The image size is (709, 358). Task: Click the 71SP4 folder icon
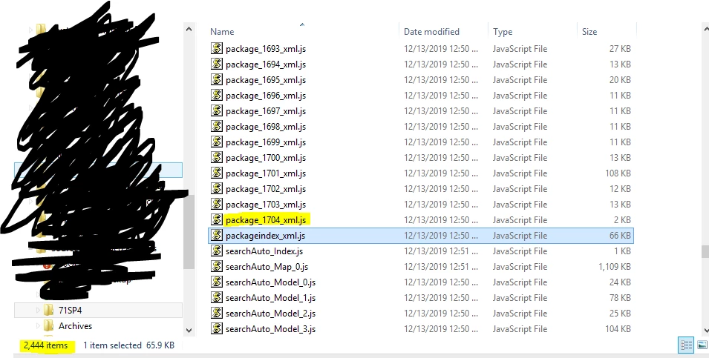pos(48,310)
